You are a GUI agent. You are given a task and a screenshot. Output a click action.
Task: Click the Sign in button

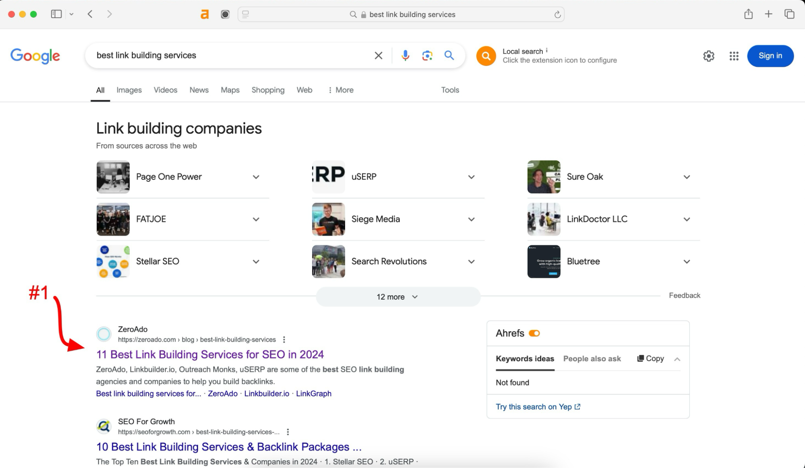click(770, 56)
